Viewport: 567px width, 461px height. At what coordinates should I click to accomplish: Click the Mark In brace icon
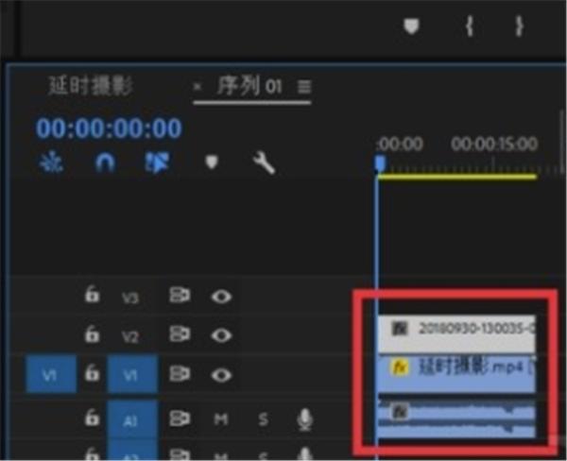[470, 26]
